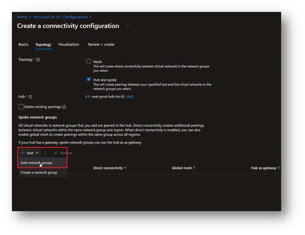Click the vnet-prod-hub-itn-01 virtual network icon
Screen dimensions: 305x235
[88, 96]
